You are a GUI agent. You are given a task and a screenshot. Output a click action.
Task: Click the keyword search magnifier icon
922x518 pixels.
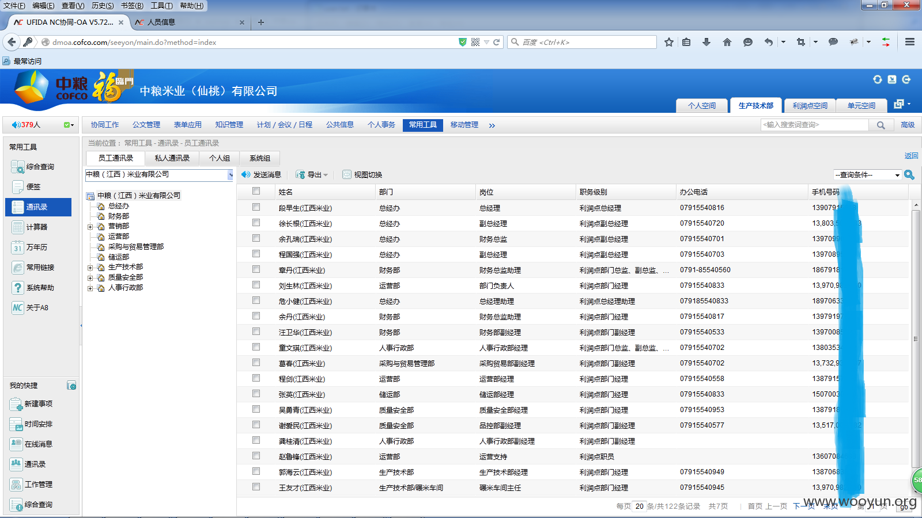pos(881,125)
